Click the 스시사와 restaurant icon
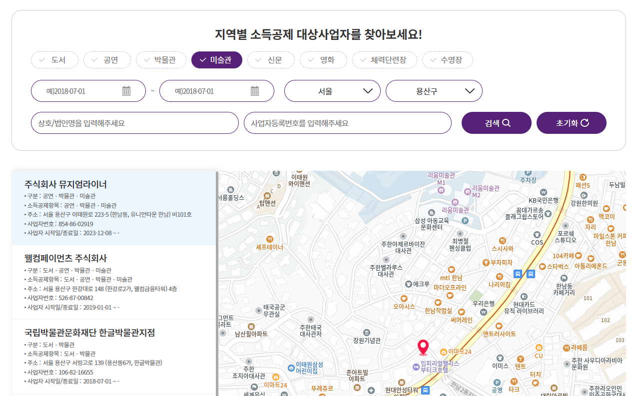This screenshot has height=396, width=636. coord(503,240)
